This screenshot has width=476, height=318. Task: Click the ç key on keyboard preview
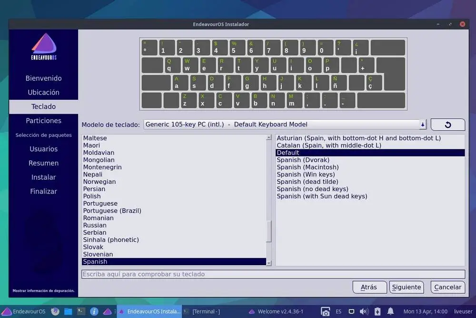pyautogui.click(x=374, y=82)
